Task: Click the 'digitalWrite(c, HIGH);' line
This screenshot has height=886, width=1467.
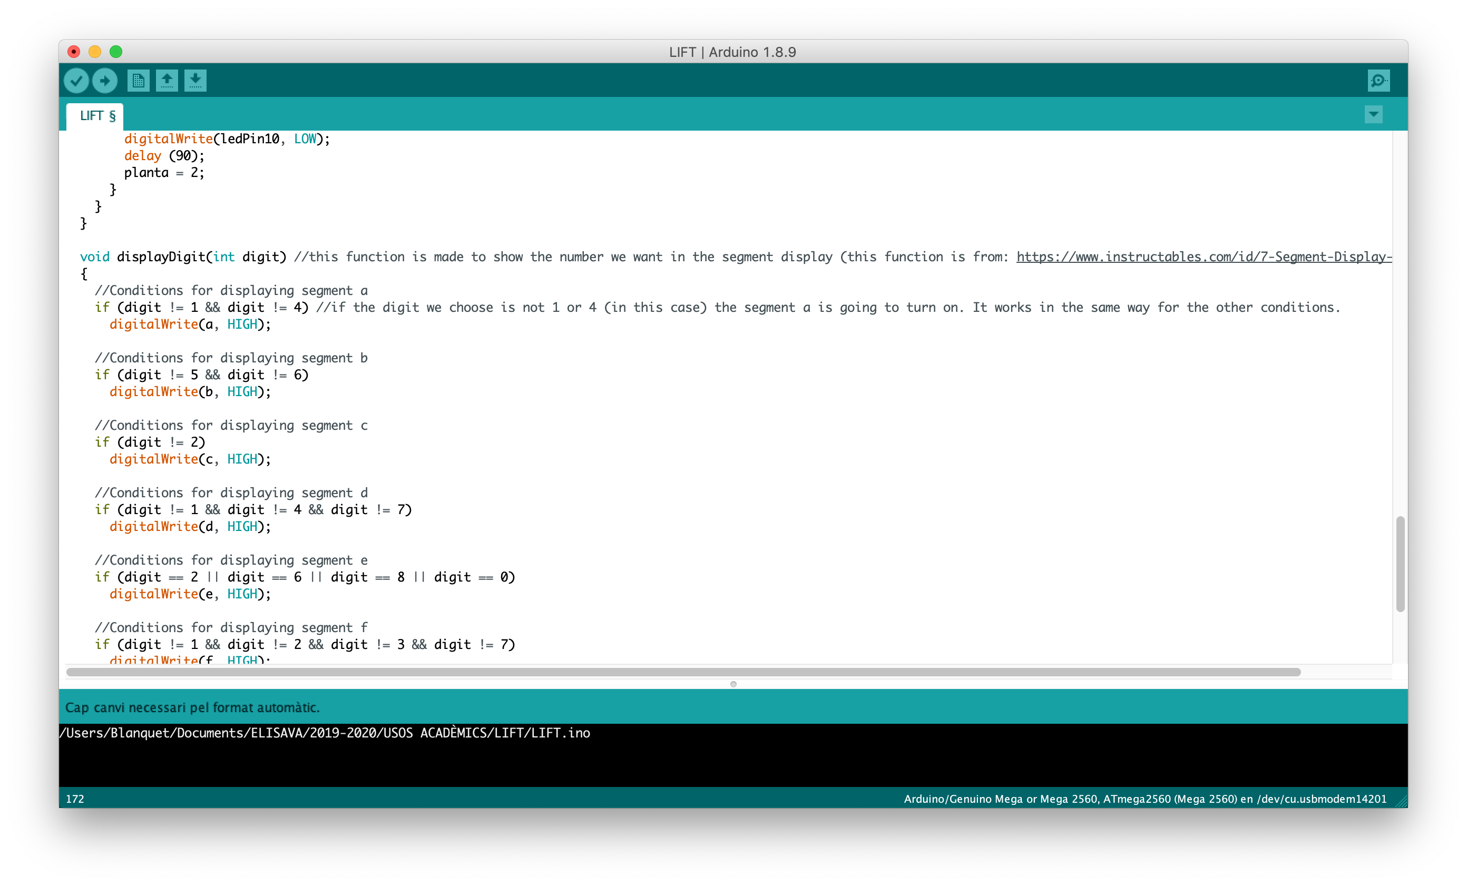Action: (190, 459)
